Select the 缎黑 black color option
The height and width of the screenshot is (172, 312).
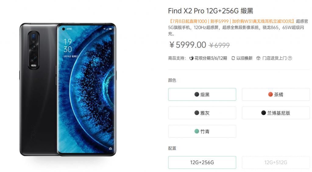pos(202,94)
